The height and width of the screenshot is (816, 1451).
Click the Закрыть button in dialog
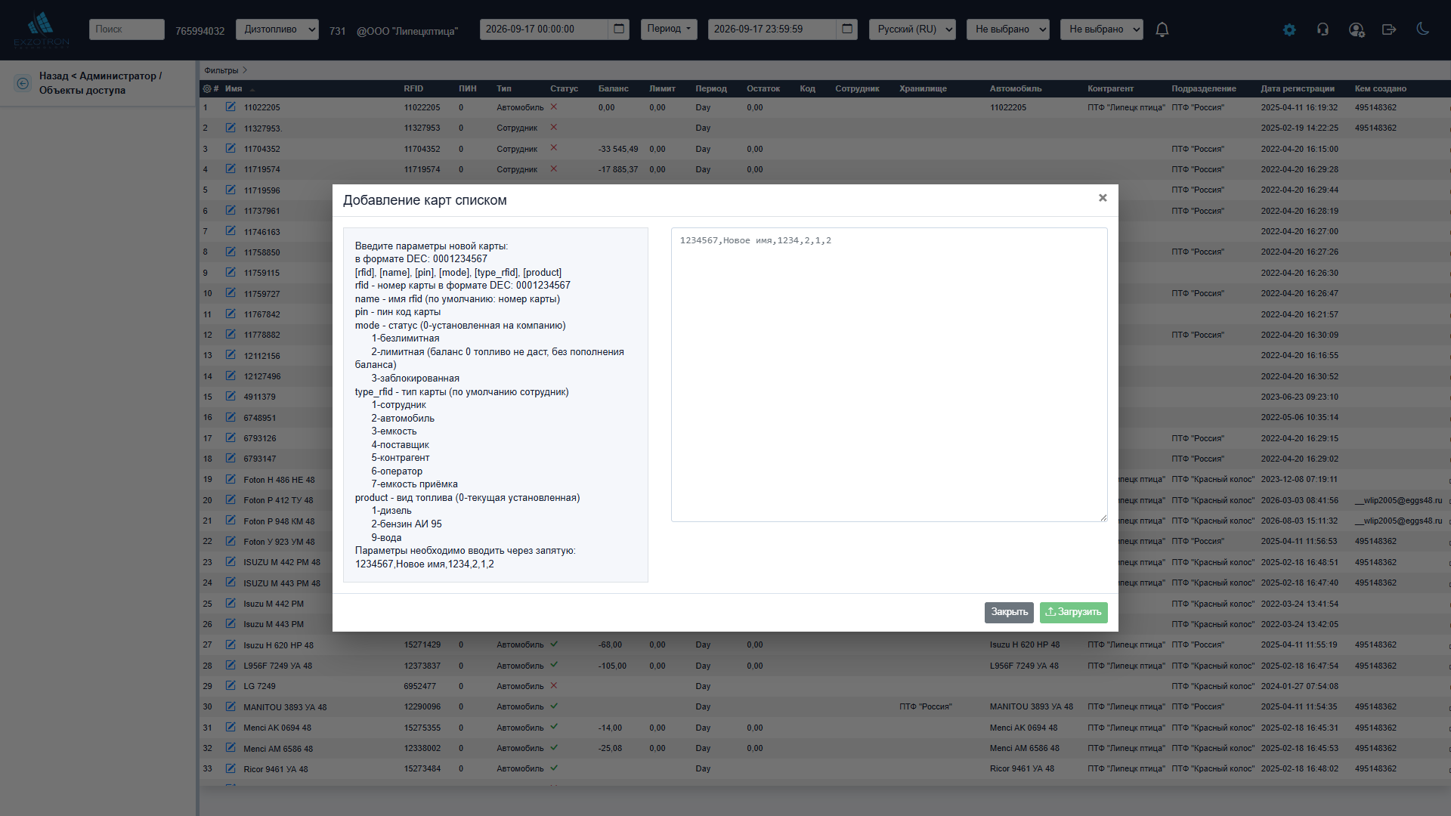click(x=1009, y=612)
